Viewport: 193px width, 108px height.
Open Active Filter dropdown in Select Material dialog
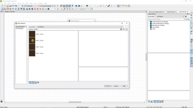(x=79, y=27)
